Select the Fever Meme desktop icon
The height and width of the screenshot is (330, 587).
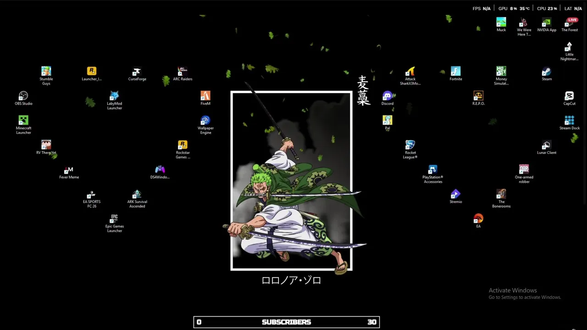coord(69,172)
